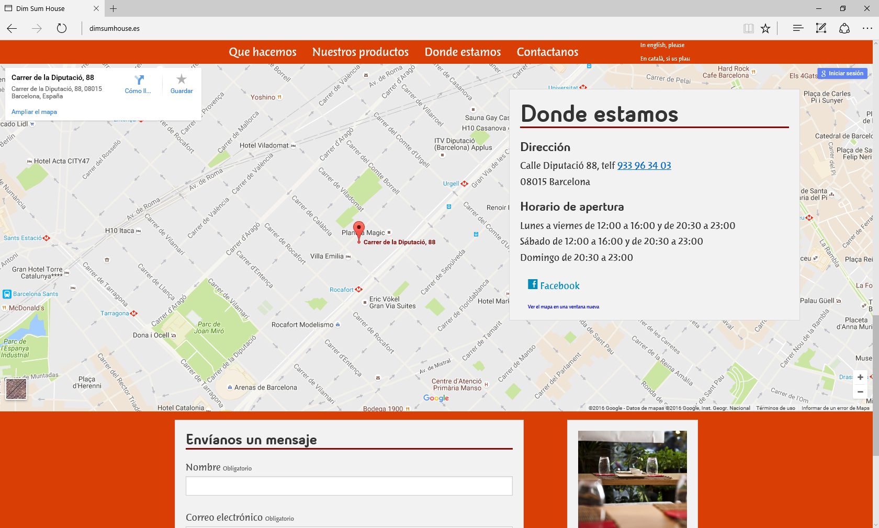The image size is (879, 528).
Task: Open the Que hacemos menu item
Action: tap(263, 52)
